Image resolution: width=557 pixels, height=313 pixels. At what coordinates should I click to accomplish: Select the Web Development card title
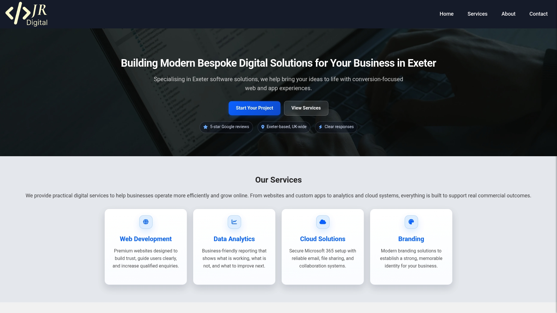(x=146, y=239)
